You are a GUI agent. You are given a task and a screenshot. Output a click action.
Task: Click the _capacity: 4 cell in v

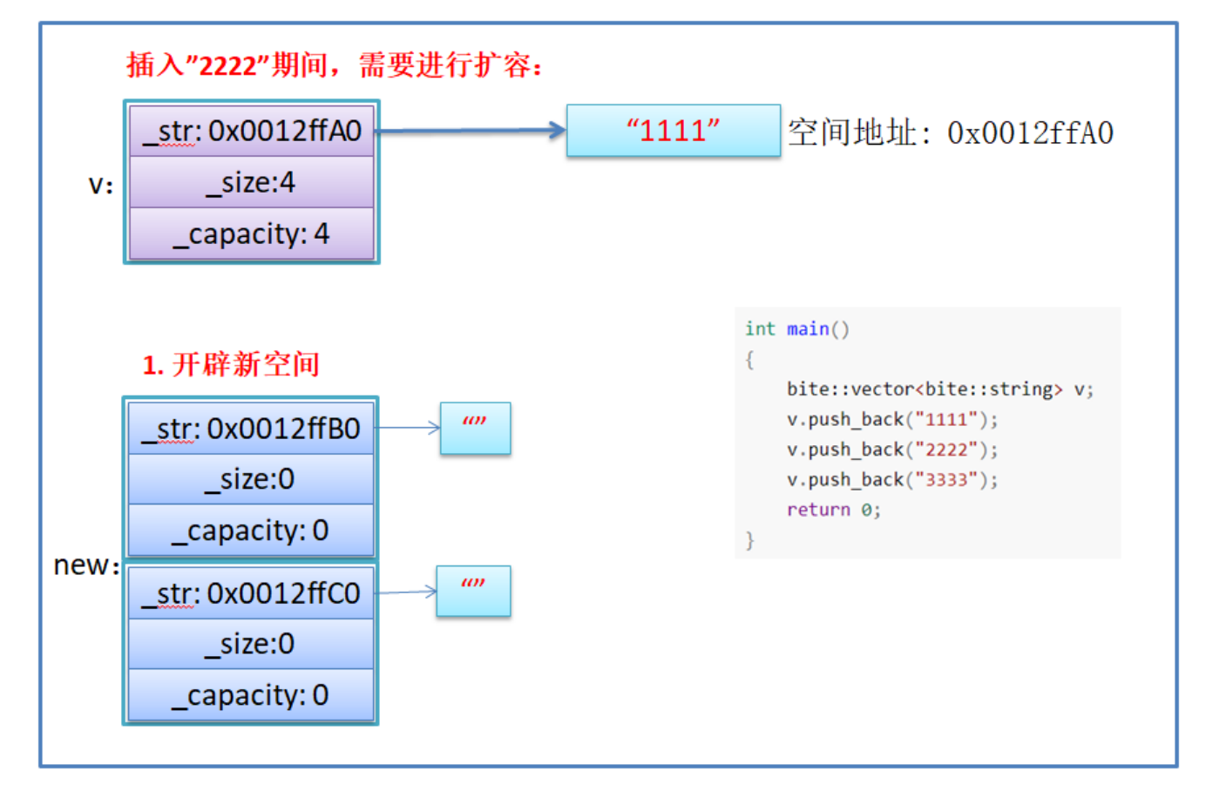click(x=252, y=233)
